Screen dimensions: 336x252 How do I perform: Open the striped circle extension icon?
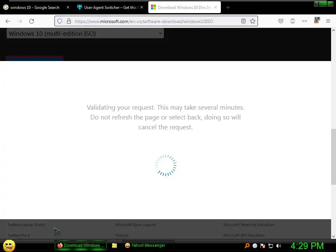(292, 21)
